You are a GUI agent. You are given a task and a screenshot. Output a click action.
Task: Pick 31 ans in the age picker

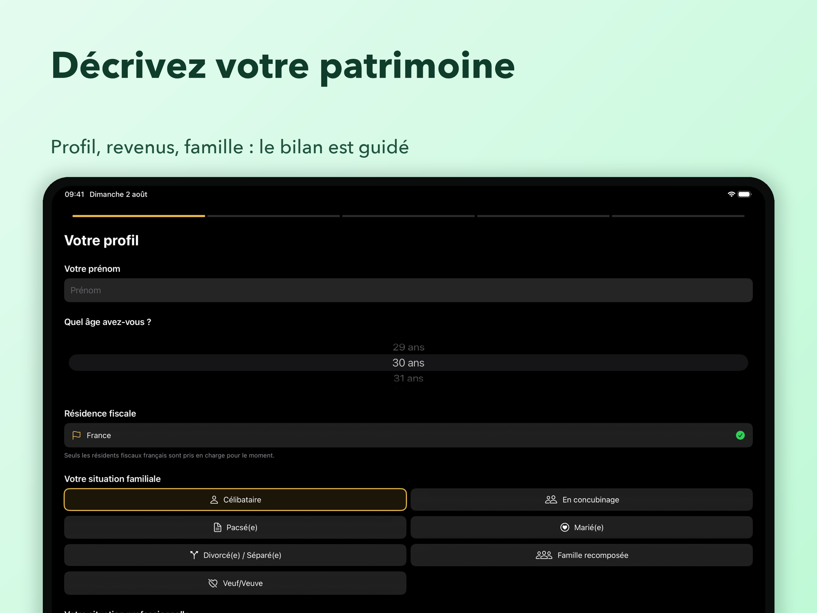pos(408,378)
